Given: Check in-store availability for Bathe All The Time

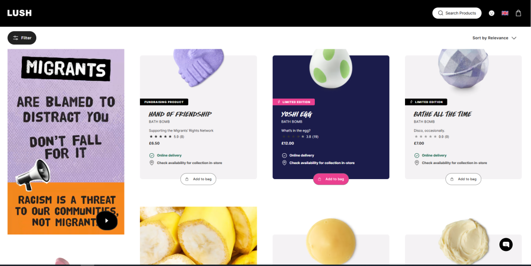Looking at the screenshot, I should pos(454,163).
